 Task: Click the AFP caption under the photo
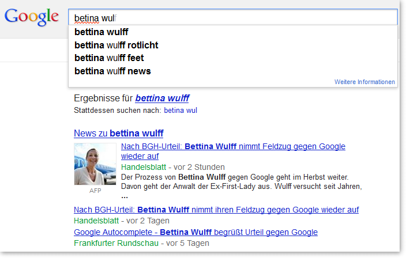click(x=95, y=191)
